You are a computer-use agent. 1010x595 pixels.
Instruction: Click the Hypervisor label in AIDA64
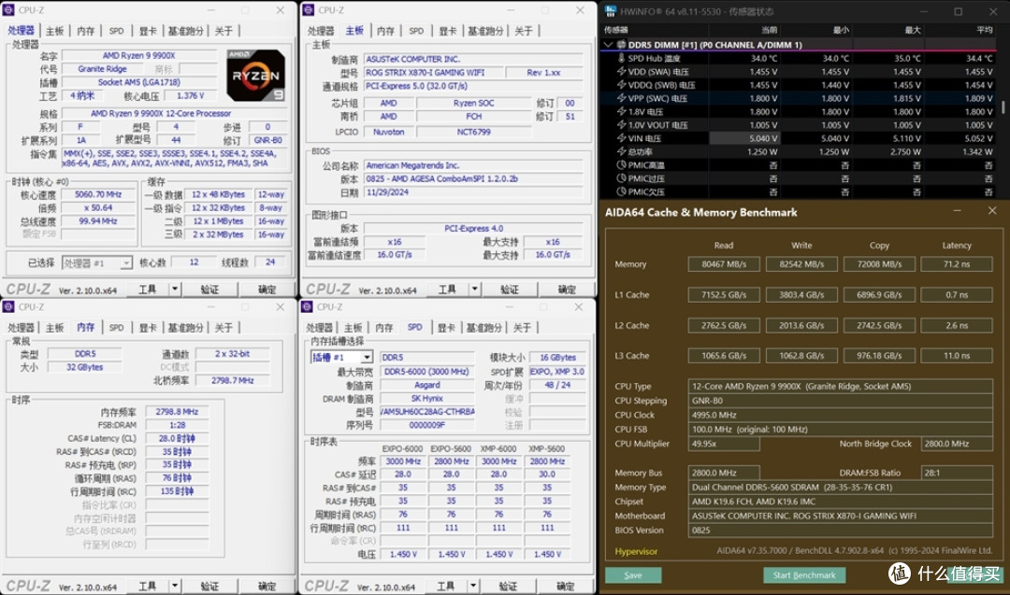click(x=636, y=551)
